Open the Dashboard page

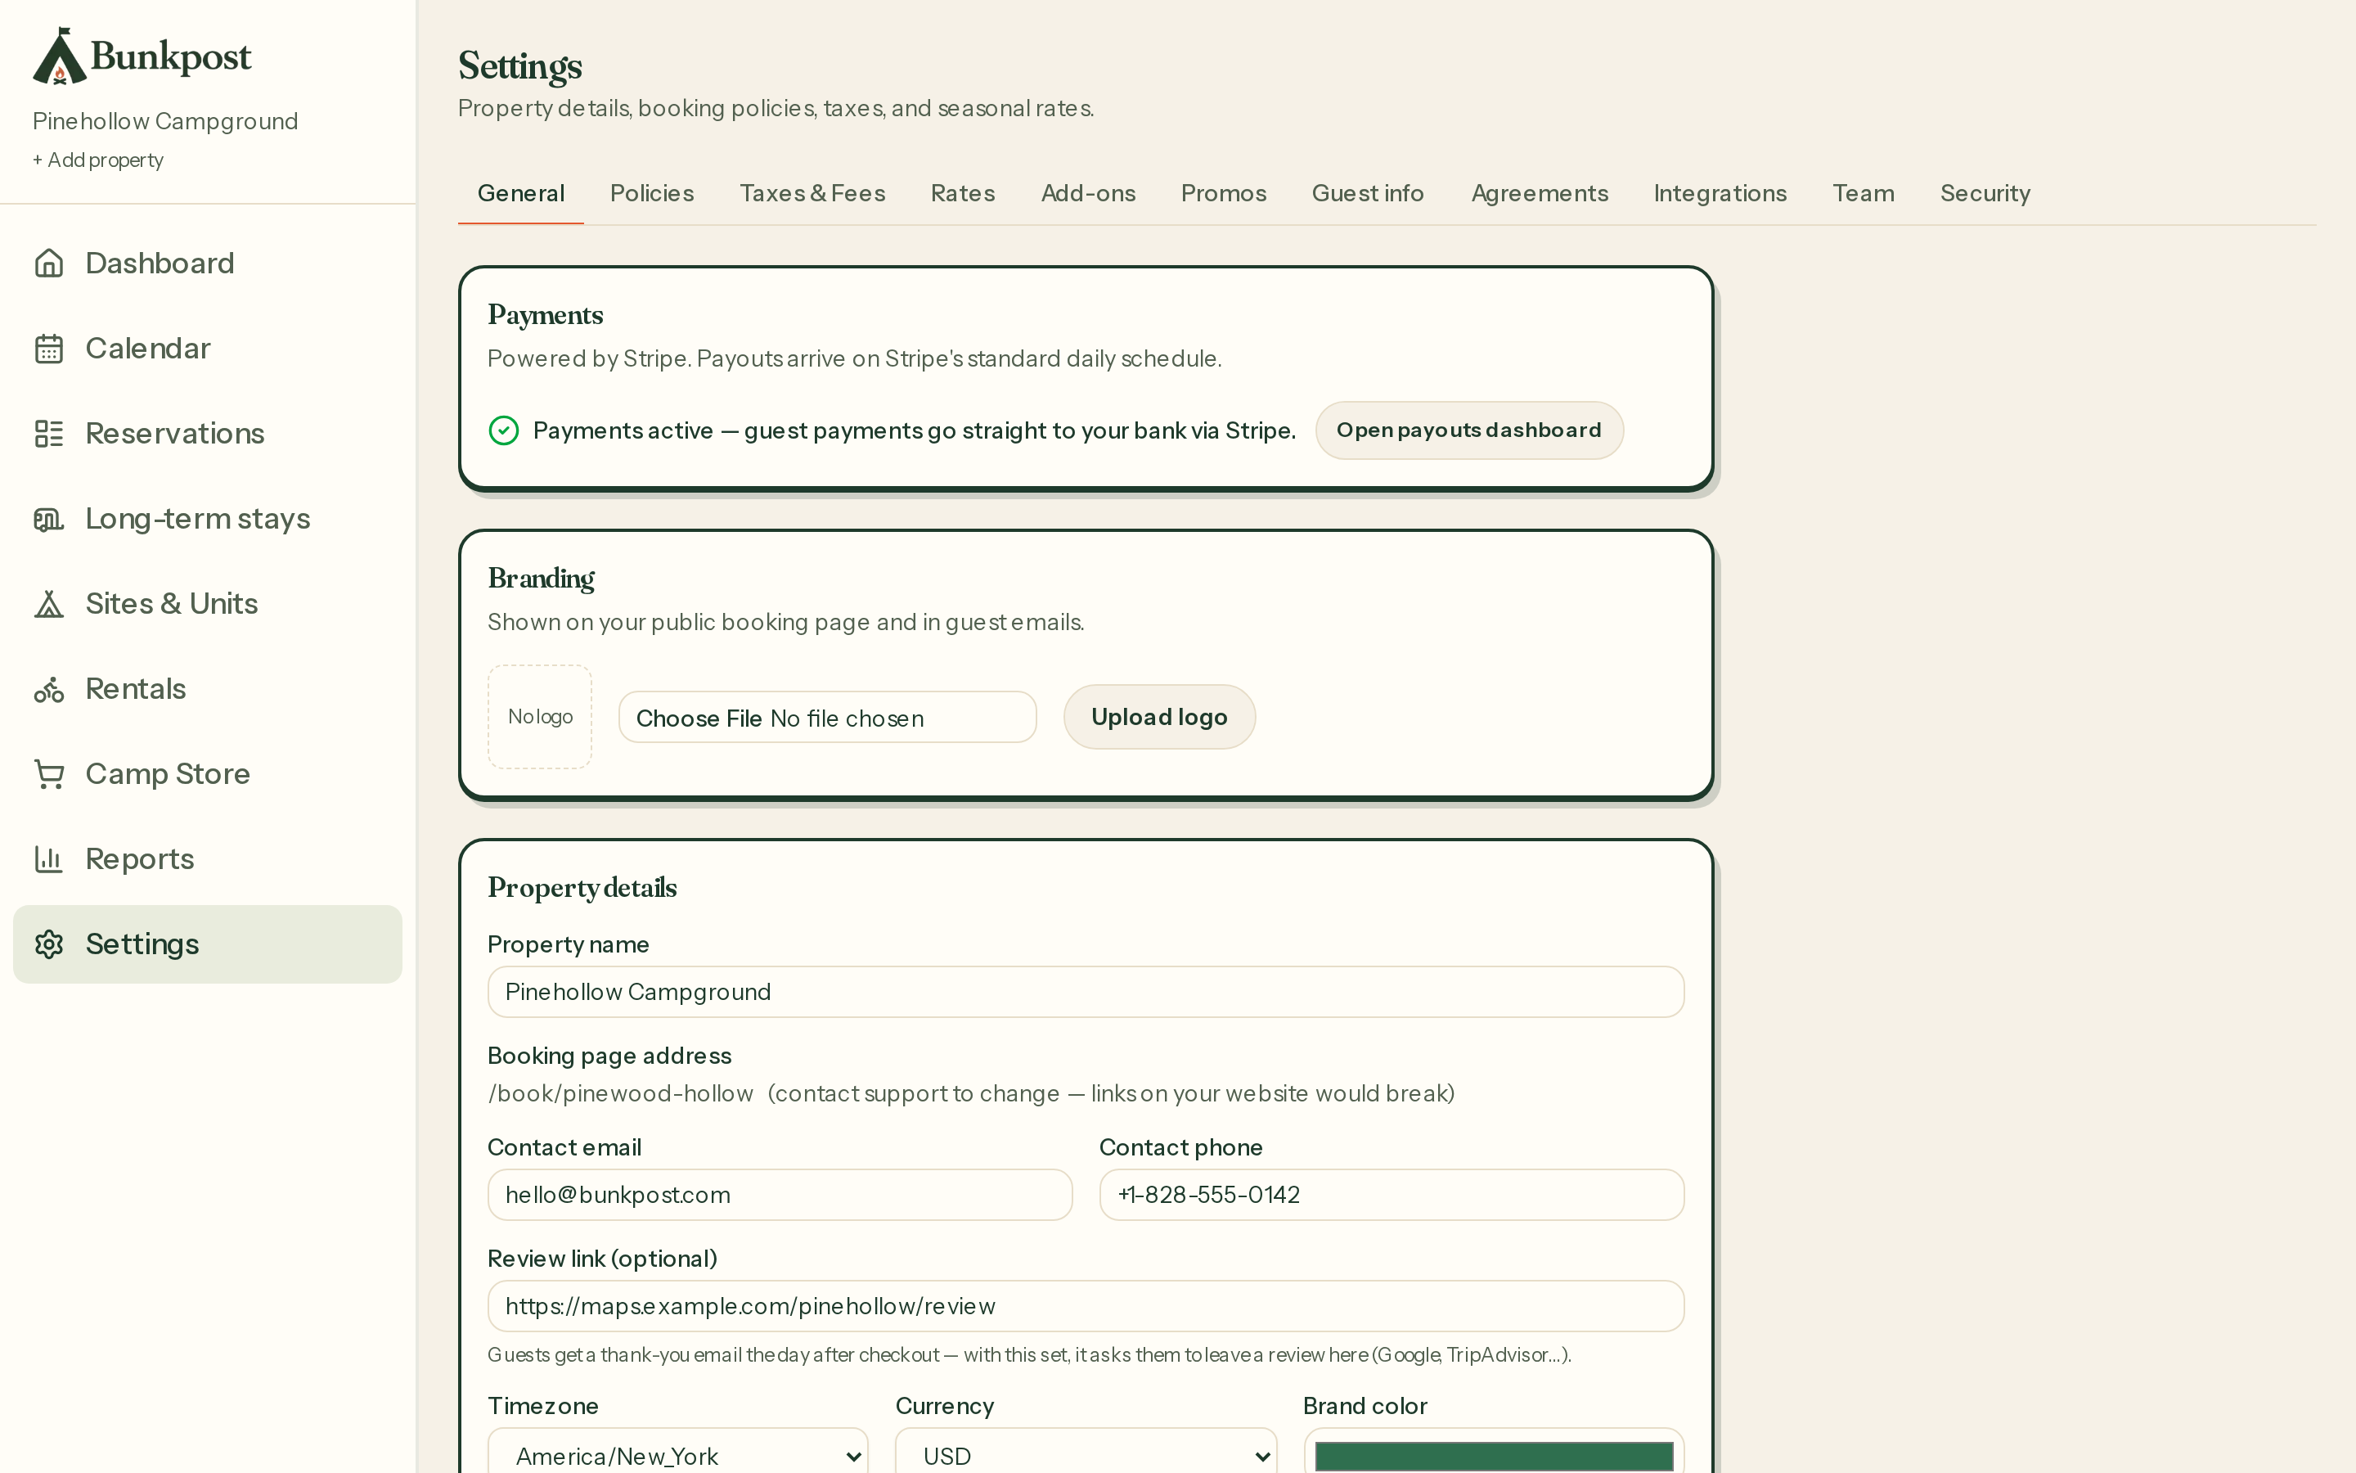click(x=207, y=263)
